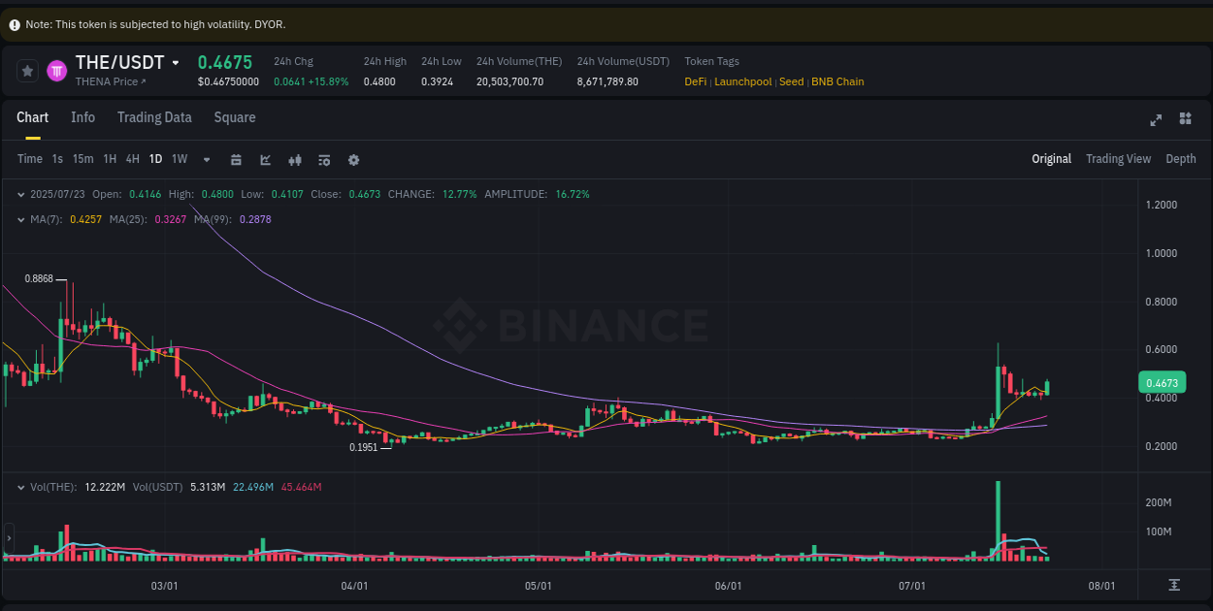Open the date range calendar picker

236,158
